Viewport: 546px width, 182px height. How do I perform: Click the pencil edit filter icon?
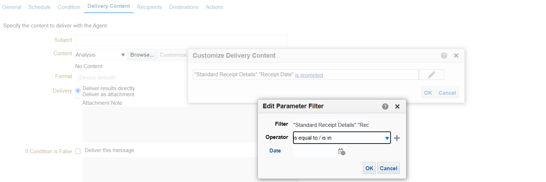(x=431, y=75)
